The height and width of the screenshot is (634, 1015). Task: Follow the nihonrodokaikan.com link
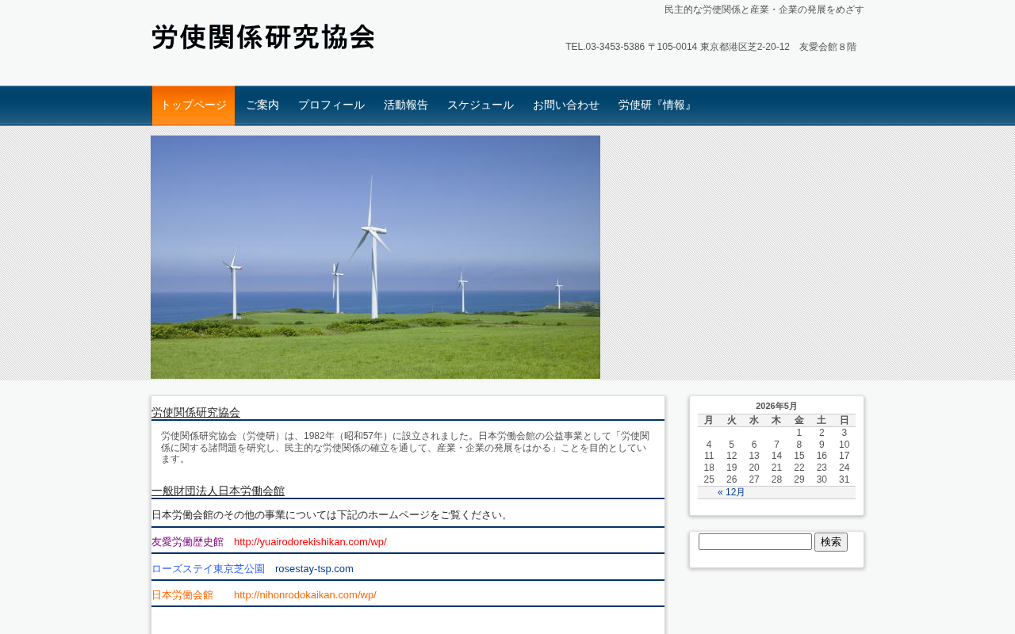[305, 595]
